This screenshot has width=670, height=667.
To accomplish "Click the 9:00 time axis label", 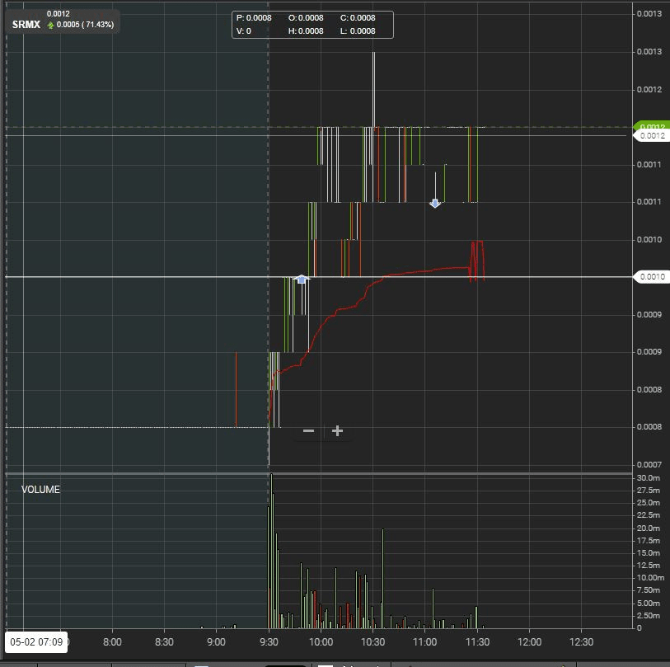I will pos(216,642).
